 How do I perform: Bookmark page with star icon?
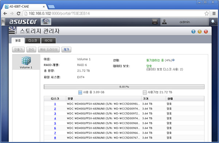pyautogui.click(x=207, y=13)
